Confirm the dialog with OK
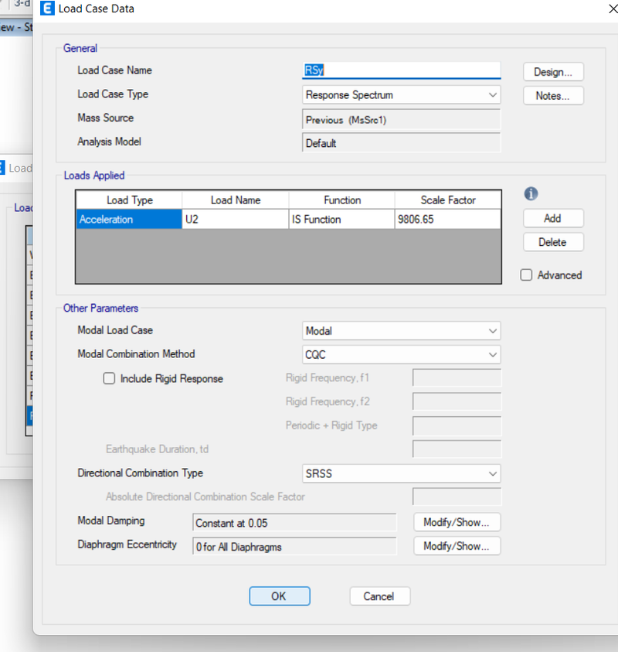Screen dimensions: 618x652 point(280,596)
